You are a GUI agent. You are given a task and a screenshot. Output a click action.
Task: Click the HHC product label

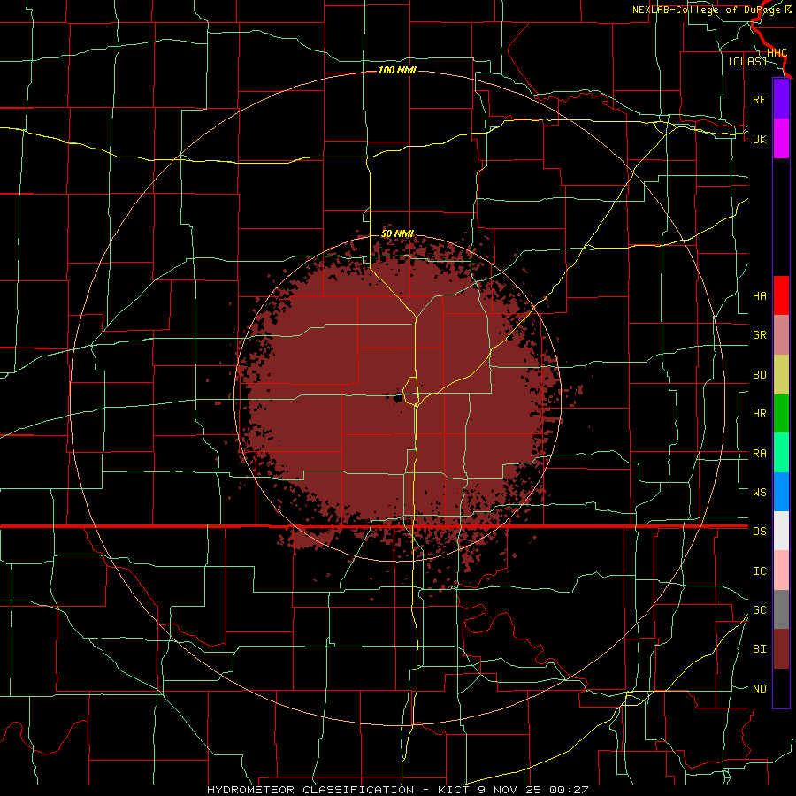click(777, 53)
